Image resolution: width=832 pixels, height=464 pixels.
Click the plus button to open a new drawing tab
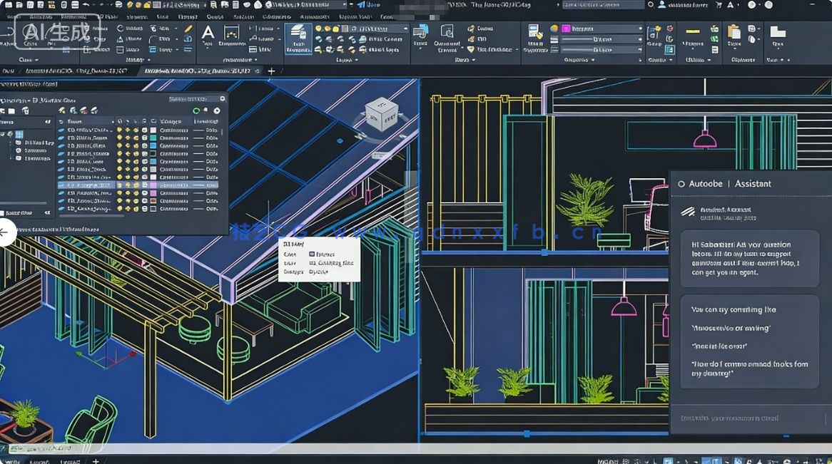(271, 71)
